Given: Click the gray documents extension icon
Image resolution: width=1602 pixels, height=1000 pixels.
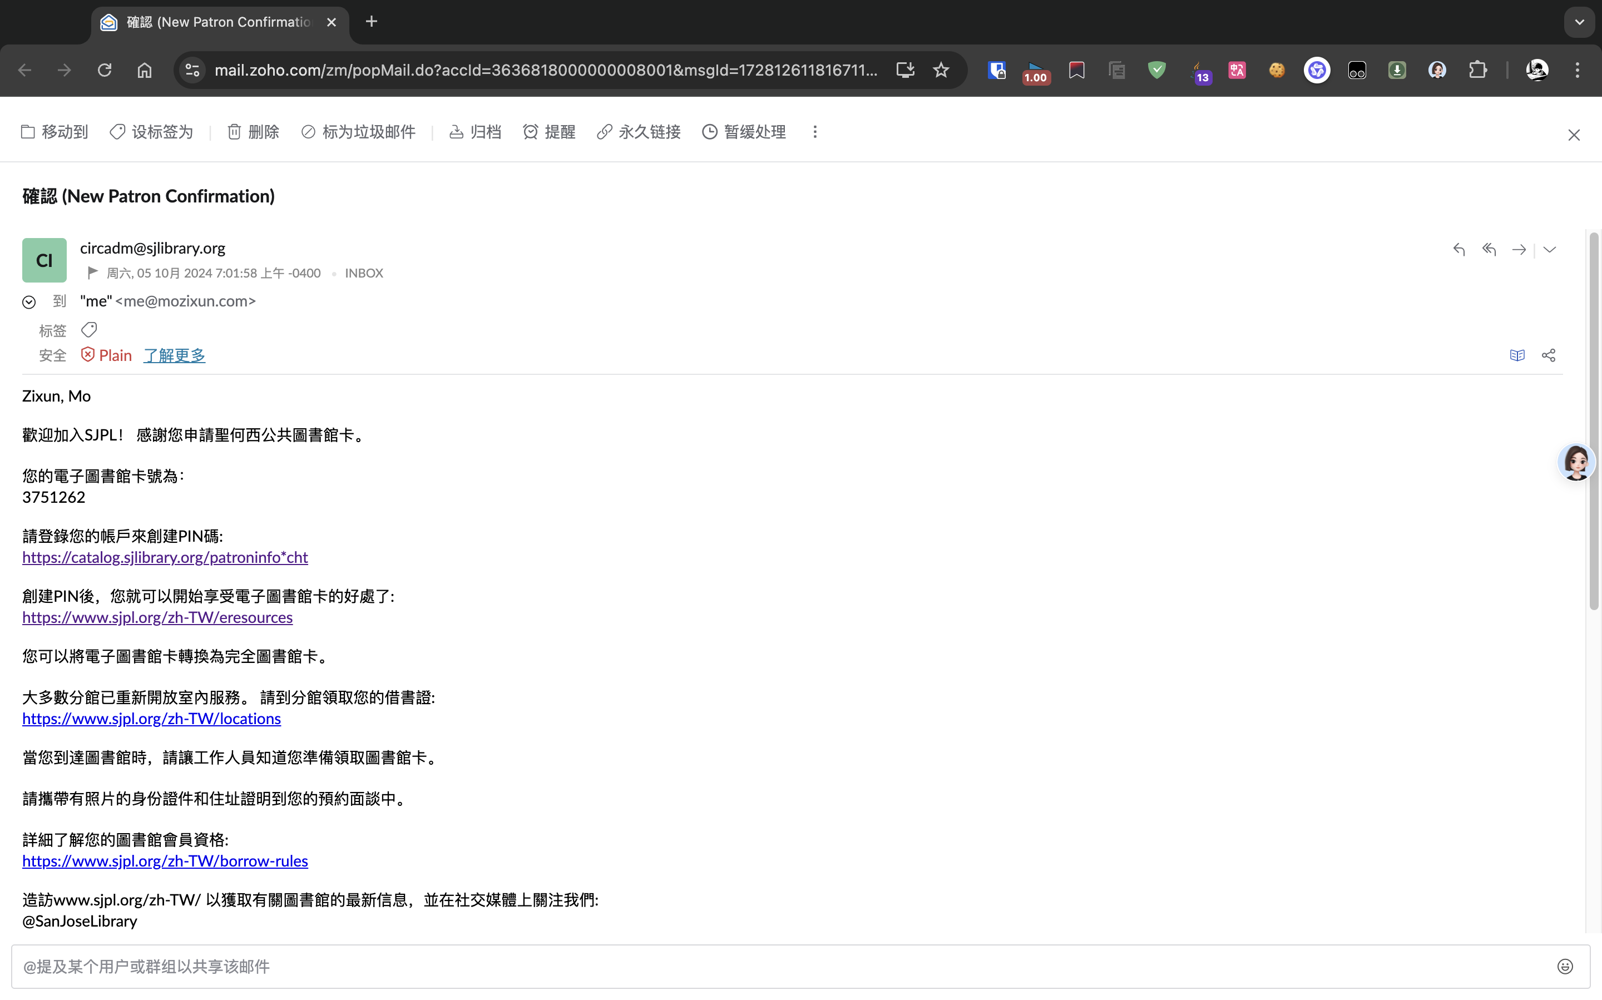Looking at the screenshot, I should tap(1116, 70).
